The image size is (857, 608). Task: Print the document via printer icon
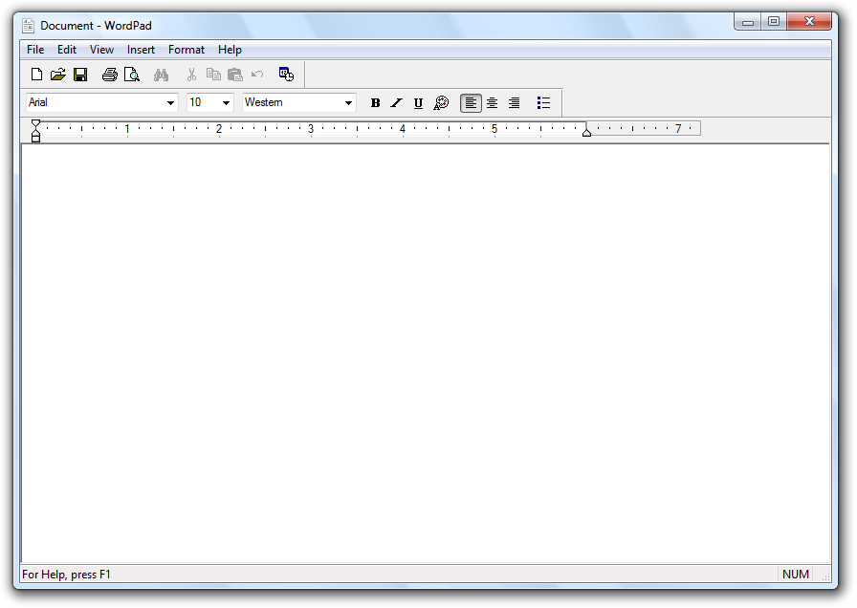click(110, 75)
